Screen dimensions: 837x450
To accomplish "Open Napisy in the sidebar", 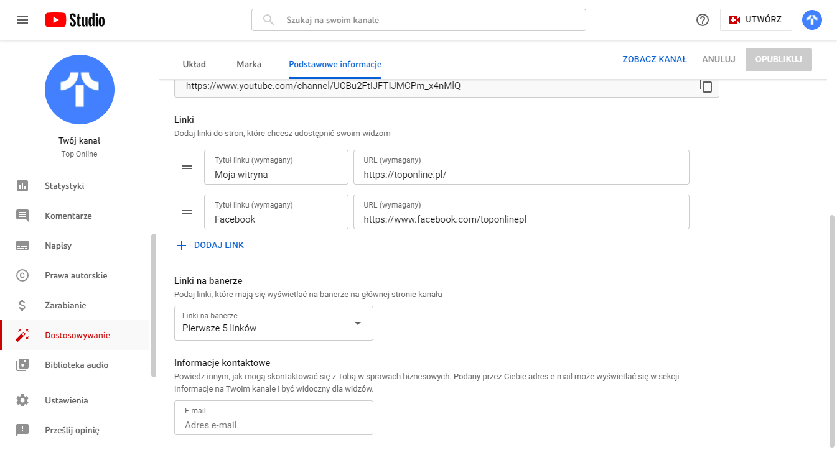I will (x=75, y=246).
